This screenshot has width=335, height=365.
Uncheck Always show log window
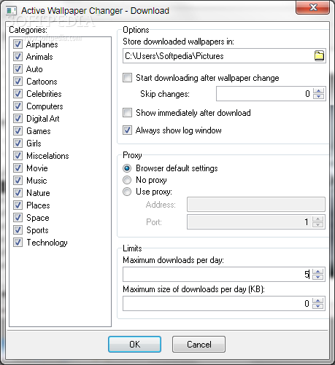coord(127,130)
